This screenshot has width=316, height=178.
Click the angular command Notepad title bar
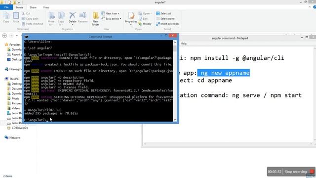click(230, 38)
